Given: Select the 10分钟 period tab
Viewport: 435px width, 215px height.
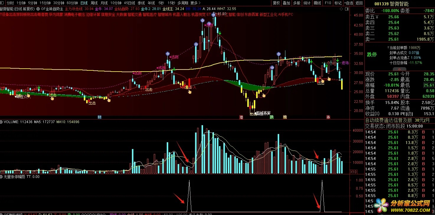Looking at the screenshot, I should point(116,3).
